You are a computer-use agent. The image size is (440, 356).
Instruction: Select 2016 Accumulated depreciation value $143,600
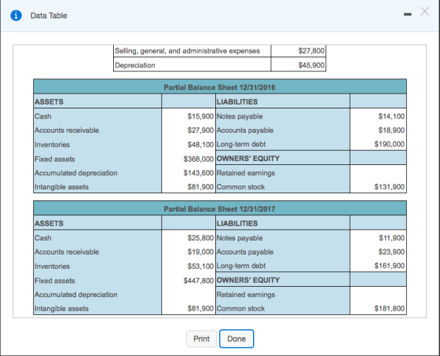click(x=198, y=173)
